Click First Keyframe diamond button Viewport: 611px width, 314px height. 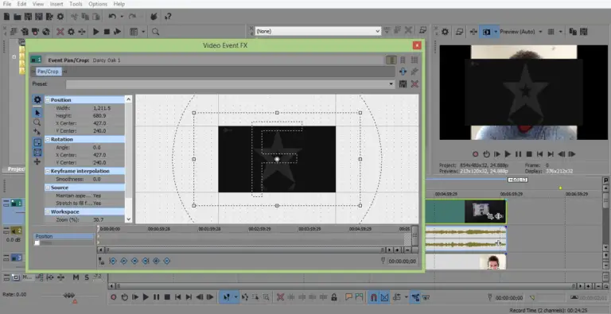click(113, 261)
